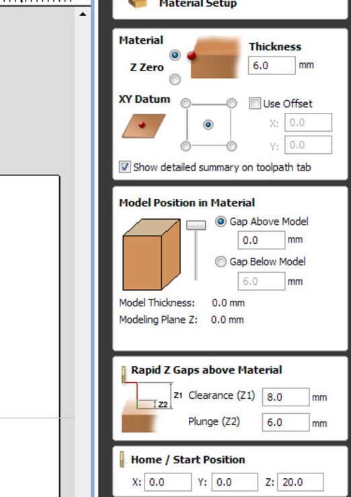Image resolution: width=351 pixels, height=497 pixels.
Task: Click the Model Position cube illustration
Action: coord(152,254)
